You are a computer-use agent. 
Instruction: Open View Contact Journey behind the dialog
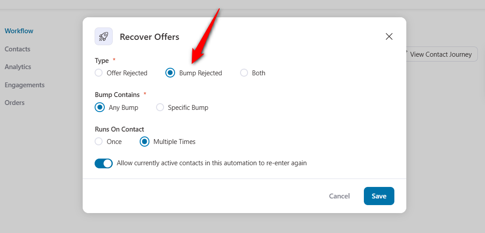(x=441, y=54)
